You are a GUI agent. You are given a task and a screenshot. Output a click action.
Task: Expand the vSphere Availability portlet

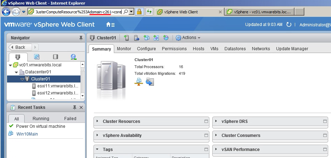[x=97, y=135]
